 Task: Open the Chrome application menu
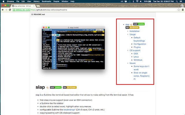click(10, 1)
